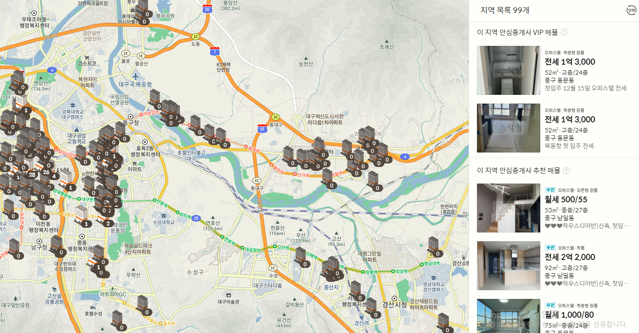Open thumbnail of 북동향 첫 입주 전세 listing

click(x=508, y=128)
